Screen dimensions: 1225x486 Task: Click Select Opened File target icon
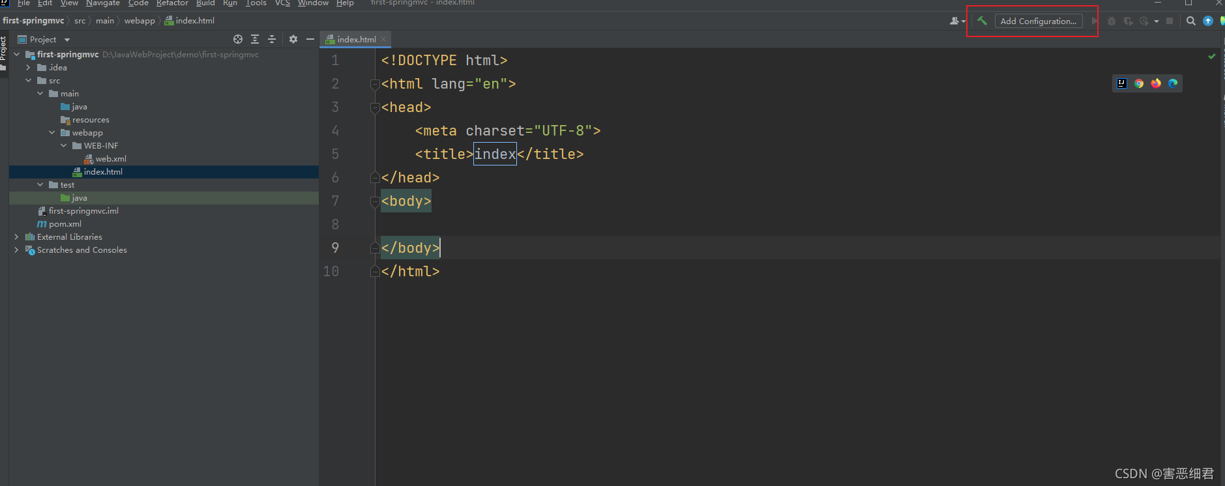pyautogui.click(x=238, y=39)
